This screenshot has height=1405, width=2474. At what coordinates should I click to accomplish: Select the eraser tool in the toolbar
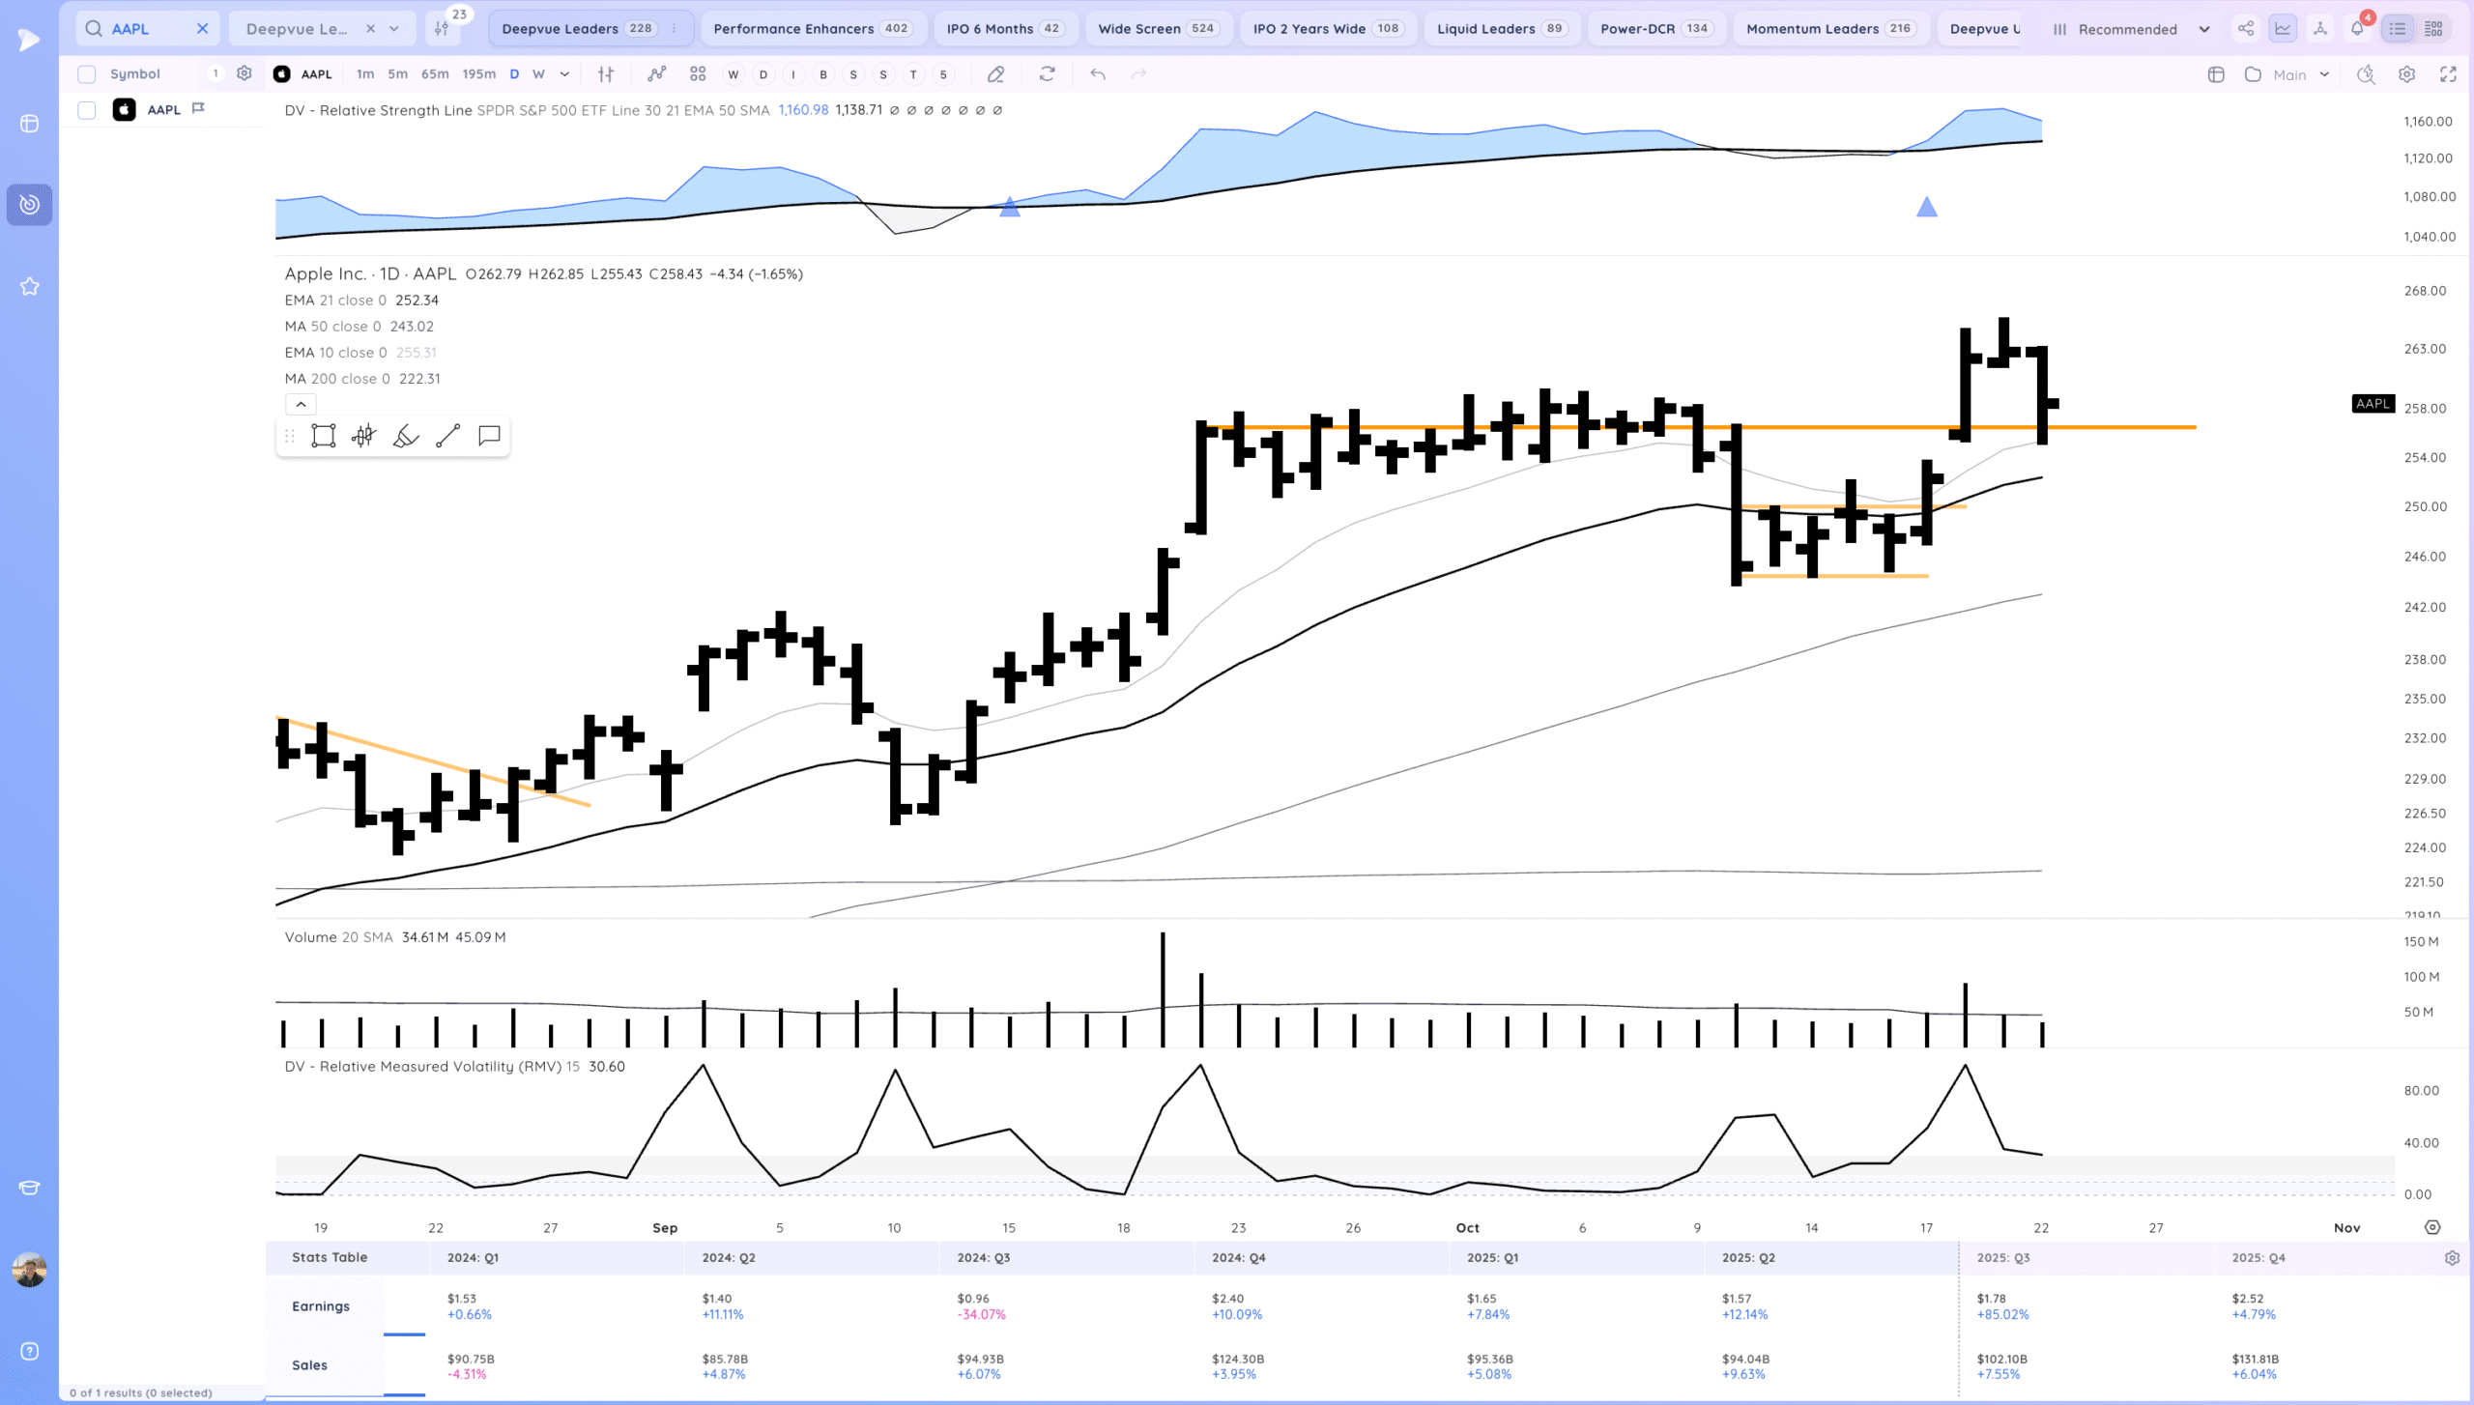pyautogui.click(x=995, y=74)
